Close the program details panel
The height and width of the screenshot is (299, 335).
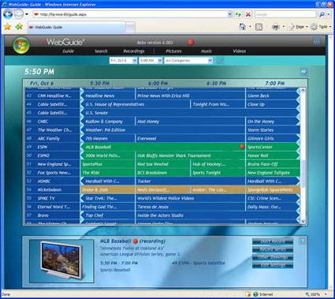point(303,241)
